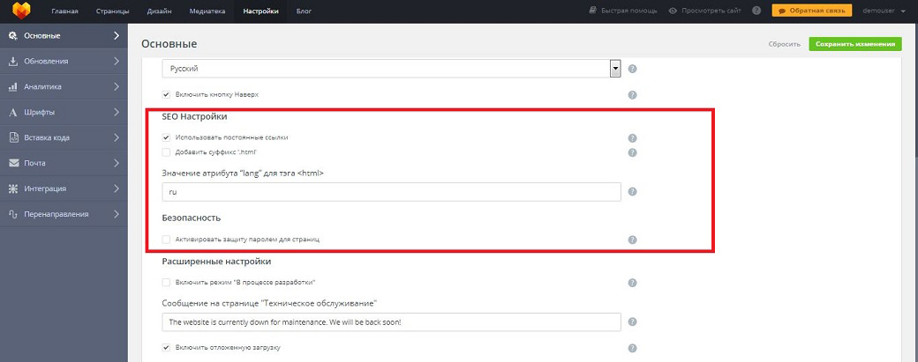Enable 'Добавить суффикс .html' checkbox
Image resolution: width=918 pixels, height=362 pixels.
pyautogui.click(x=166, y=152)
